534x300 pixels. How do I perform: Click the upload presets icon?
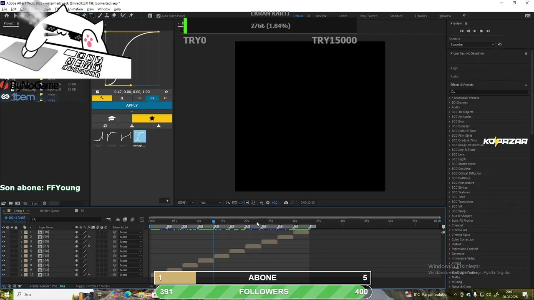click(x=132, y=126)
